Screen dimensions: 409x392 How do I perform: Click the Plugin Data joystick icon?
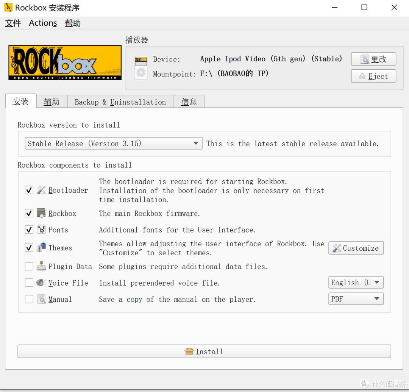[41, 266]
